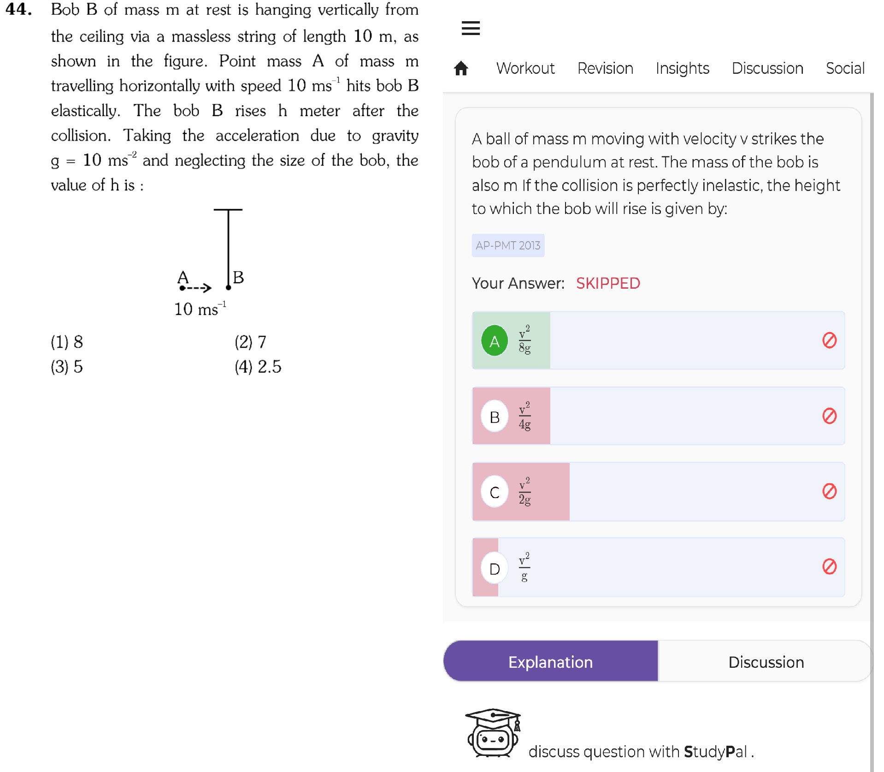The image size is (884, 772).
Task: Switch to the Revision tab
Action: pyautogui.click(x=605, y=68)
